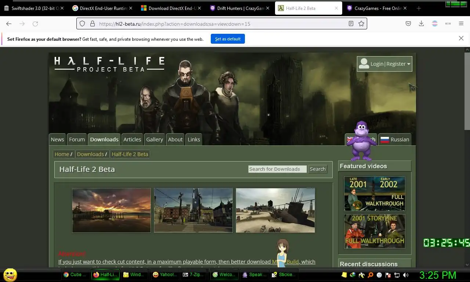Open the city square screenshot thumbnail
The width and height of the screenshot is (470, 282).
click(x=193, y=210)
